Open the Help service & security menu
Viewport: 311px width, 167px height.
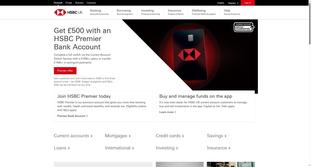pyautogui.click(x=232, y=12)
